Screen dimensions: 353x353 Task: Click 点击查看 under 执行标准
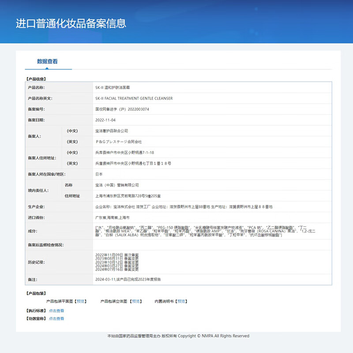tap(57, 311)
